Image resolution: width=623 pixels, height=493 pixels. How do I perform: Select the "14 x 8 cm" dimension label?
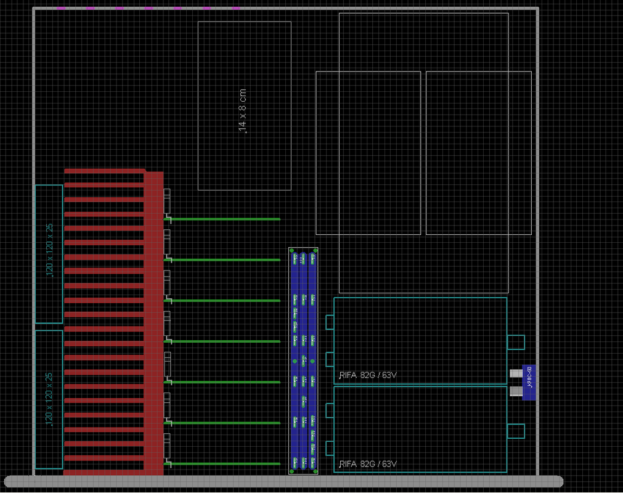(x=242, y=111)
